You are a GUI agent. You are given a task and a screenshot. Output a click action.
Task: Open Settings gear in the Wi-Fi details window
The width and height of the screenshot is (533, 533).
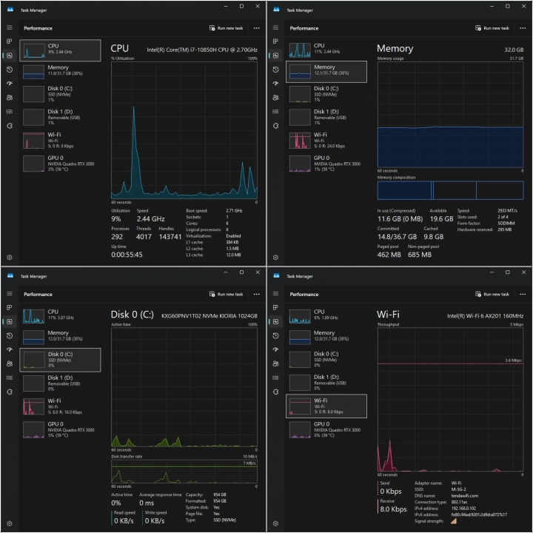[276, 523]
